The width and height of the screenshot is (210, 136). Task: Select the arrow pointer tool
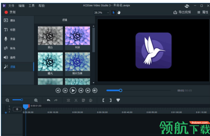coord(113,13)
